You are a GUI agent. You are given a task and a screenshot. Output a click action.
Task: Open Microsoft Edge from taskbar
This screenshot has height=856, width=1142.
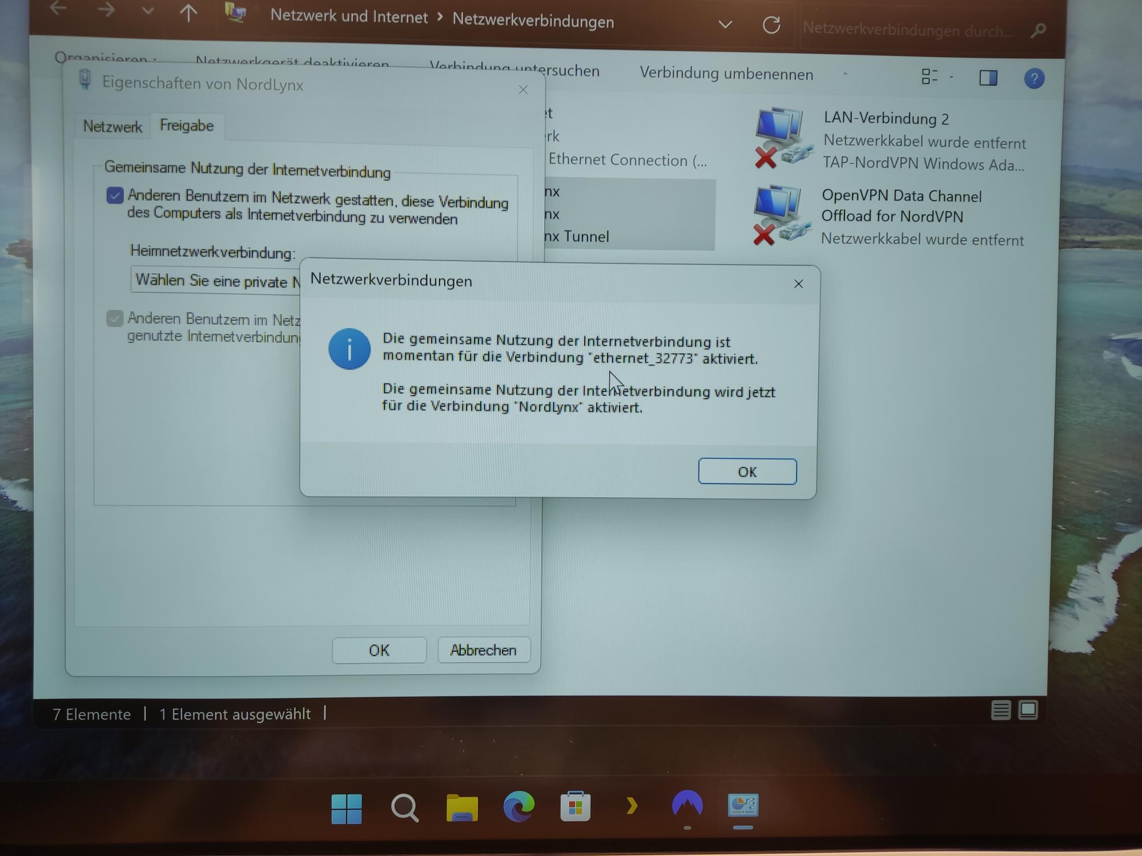518,806
